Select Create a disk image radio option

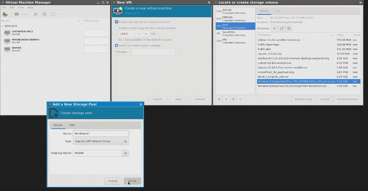point(116,28)
